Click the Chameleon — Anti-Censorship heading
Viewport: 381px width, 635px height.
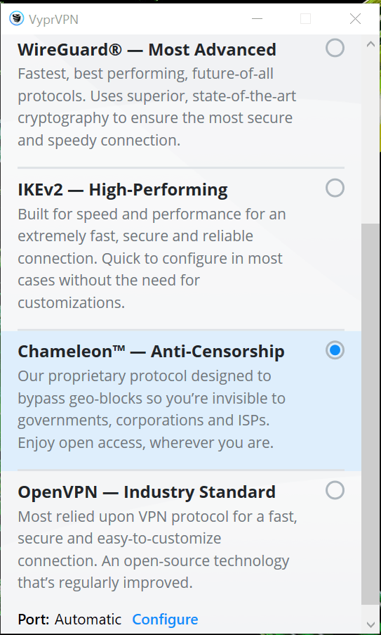pos(151,352)
